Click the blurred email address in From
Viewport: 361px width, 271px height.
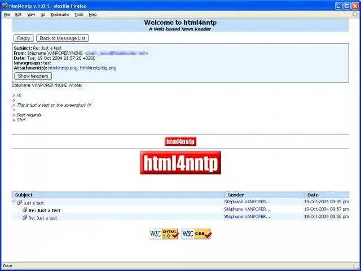(x=116, y=53)
